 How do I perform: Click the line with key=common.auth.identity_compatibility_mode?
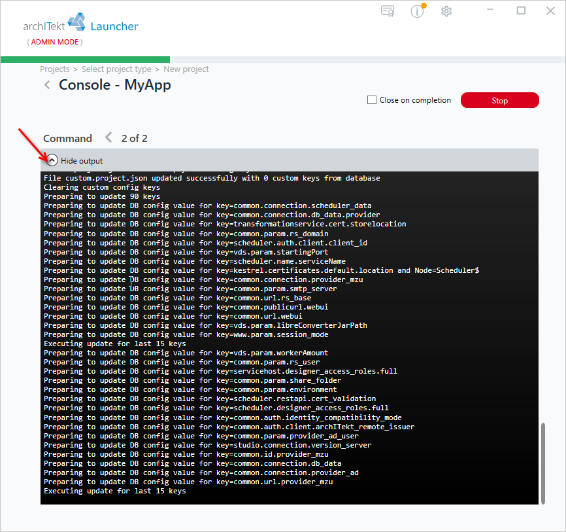(x=223, y=417)
